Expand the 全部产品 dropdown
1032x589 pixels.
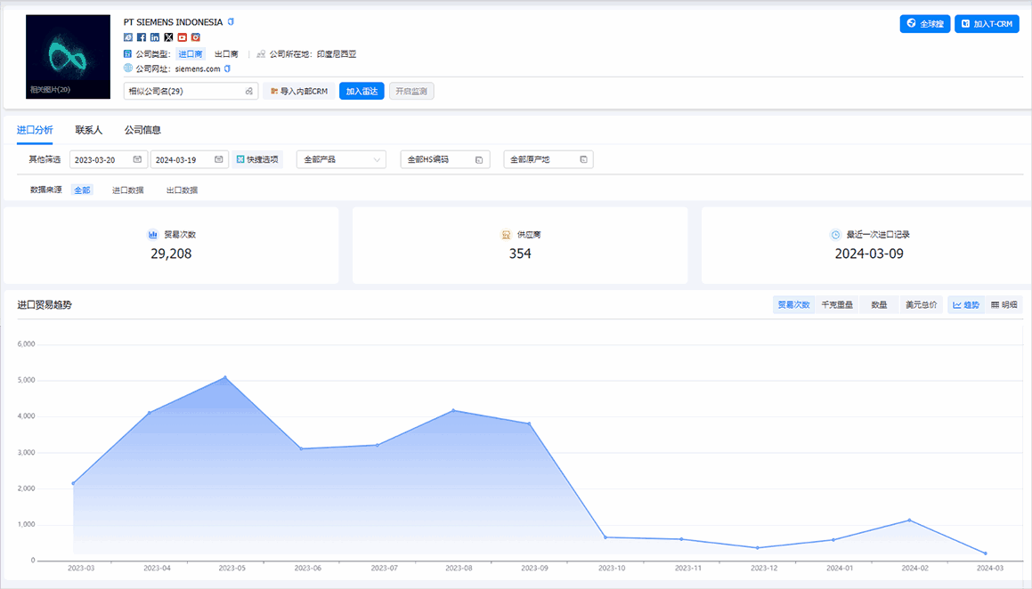341,159
